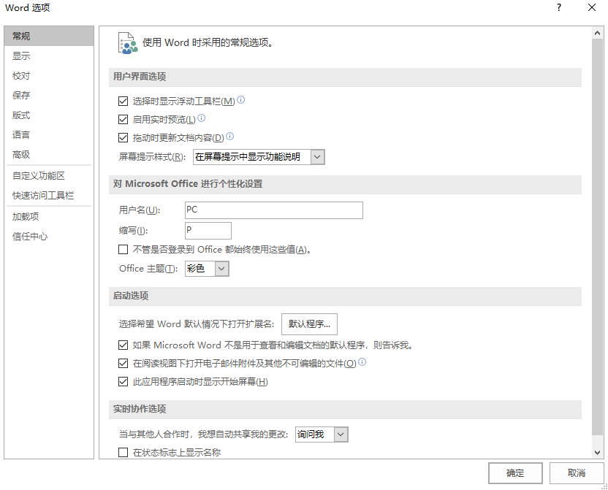Screen dimensions: 608x490
Task: Open 显示 options category
Action: point(49,55)
